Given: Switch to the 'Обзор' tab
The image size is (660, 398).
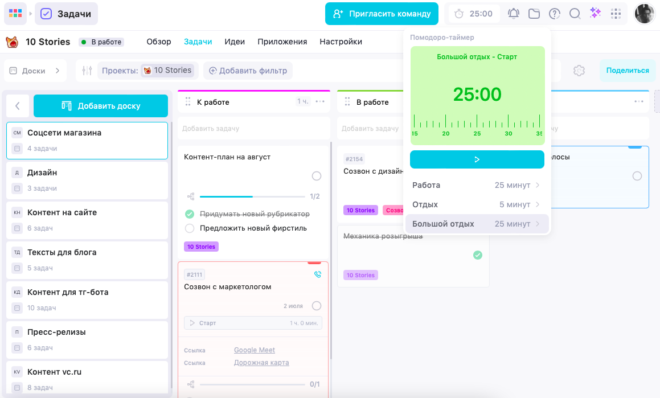Looking at the screenshot, I should (x=159, y=42).
